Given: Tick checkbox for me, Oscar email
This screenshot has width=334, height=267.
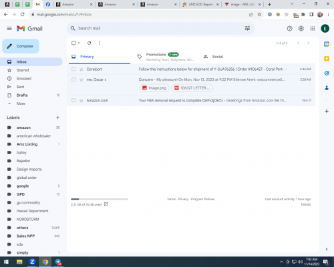Looking at the screenshot, I should coord(73,79).
